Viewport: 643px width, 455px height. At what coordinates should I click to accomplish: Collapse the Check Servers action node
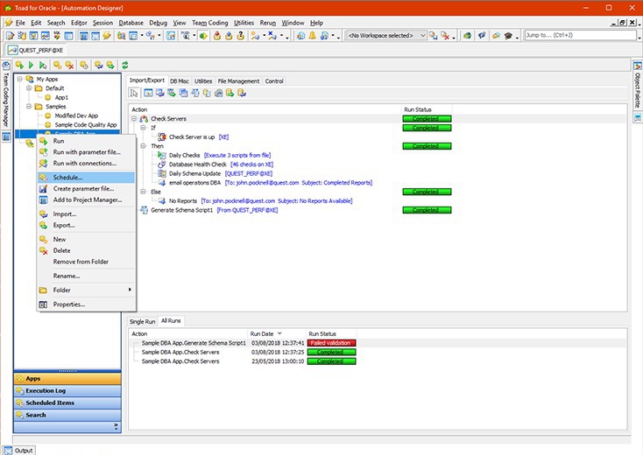[134, 119]
